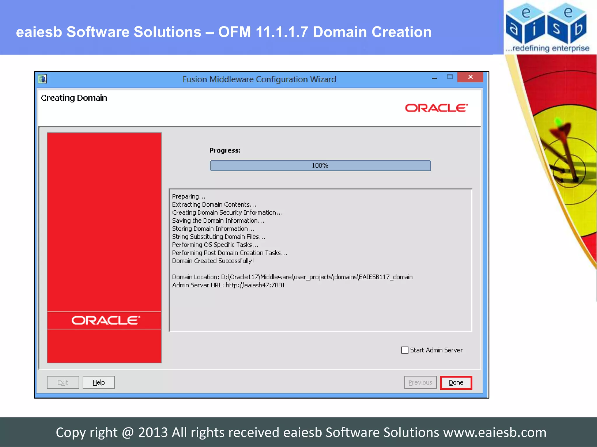Maximize the Configuration Wizard window
597x447 pixels.
[x=450, y=77]
